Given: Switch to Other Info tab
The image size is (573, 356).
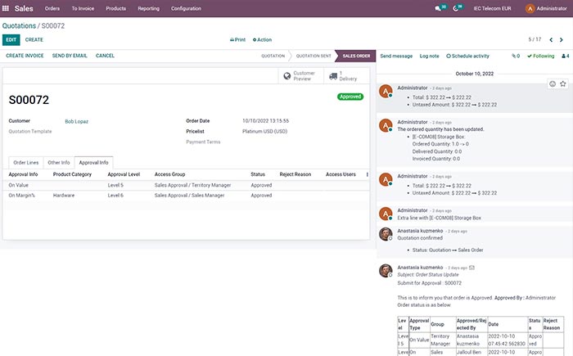Looking at the screenshot, I should (x=58, y=162).
